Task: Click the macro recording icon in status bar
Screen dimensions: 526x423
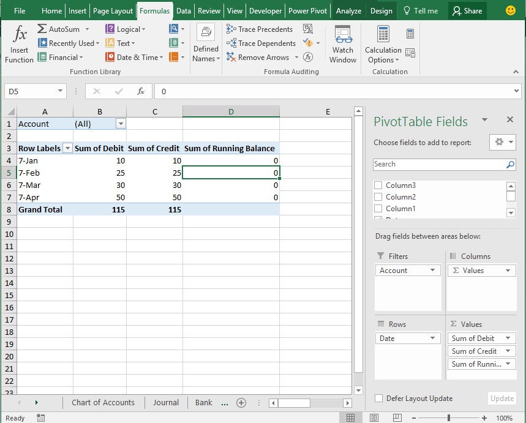Action: [x=41, y=417]
